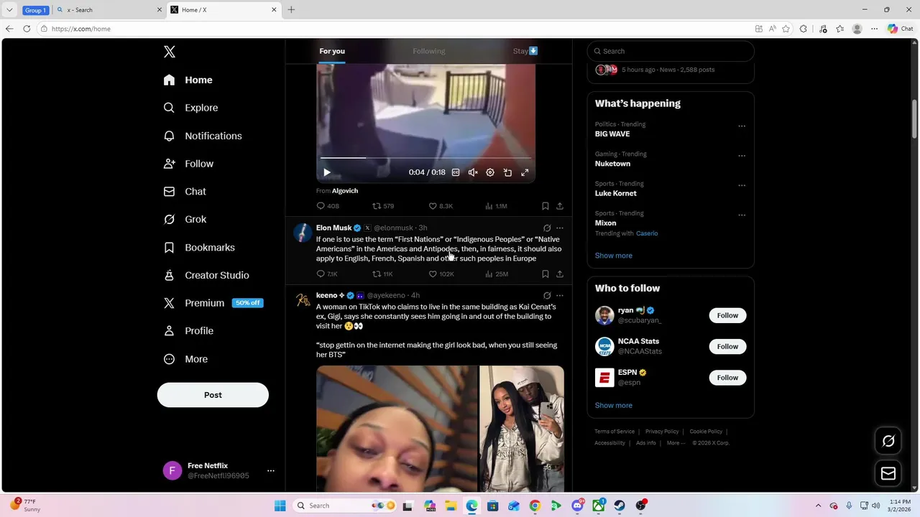Image resolution: width=920 pixels, height=517 pixels.
Task: Open Profile in the sidebar
Action: (188, 331)
